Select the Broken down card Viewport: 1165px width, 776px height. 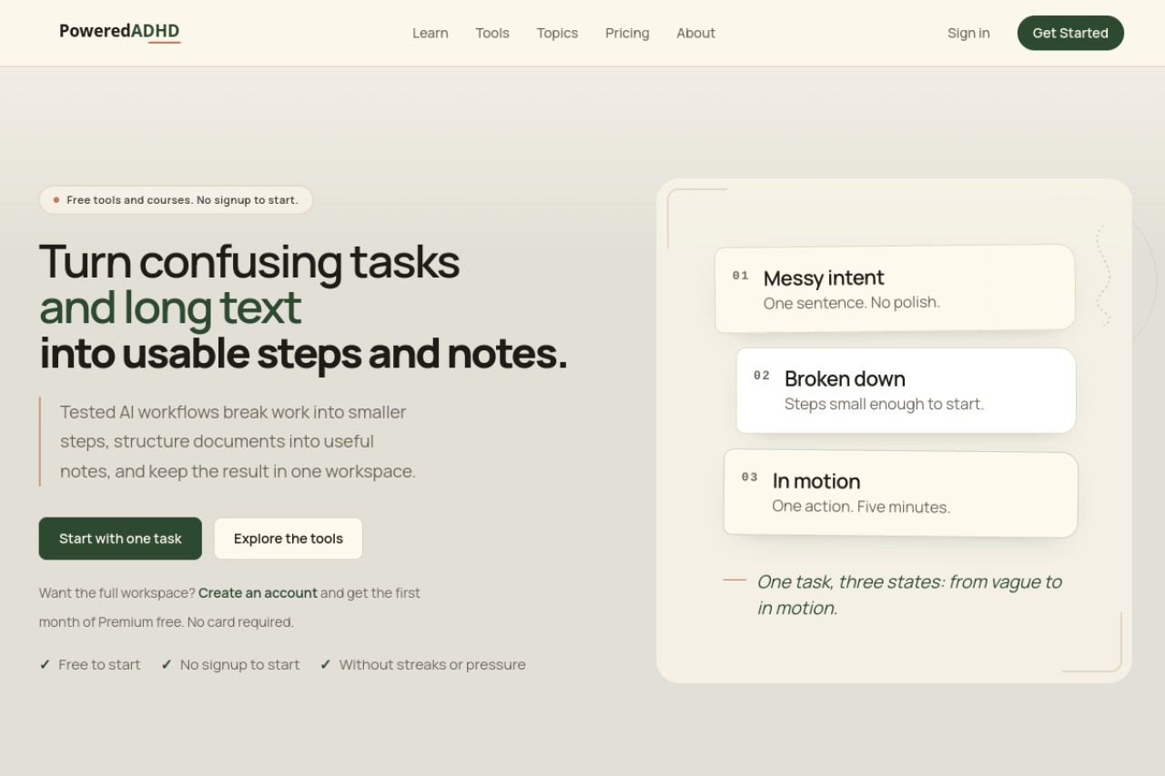click(x=906, y=390)
